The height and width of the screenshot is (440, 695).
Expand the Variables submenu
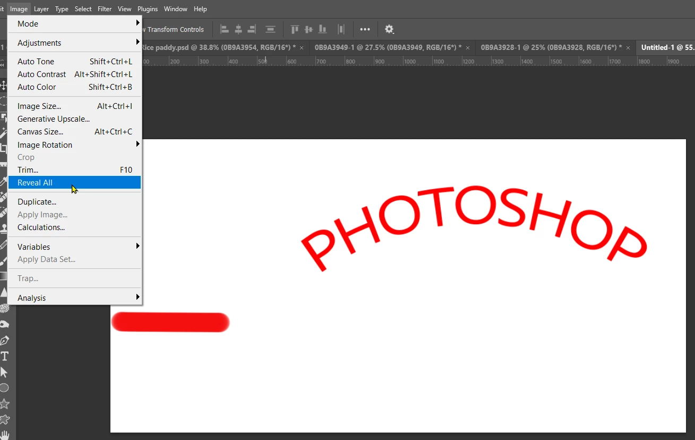coord(75,247)
